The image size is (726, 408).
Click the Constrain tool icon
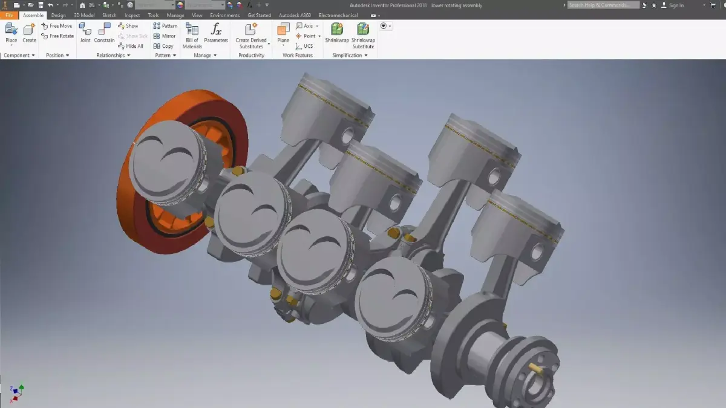click(x=104, y=29)
